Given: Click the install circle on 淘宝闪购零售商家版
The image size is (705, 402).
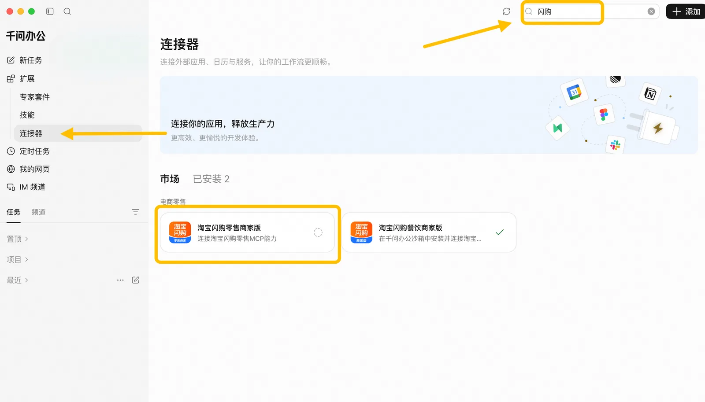Looking at the screenshot, I should (318, 232).
